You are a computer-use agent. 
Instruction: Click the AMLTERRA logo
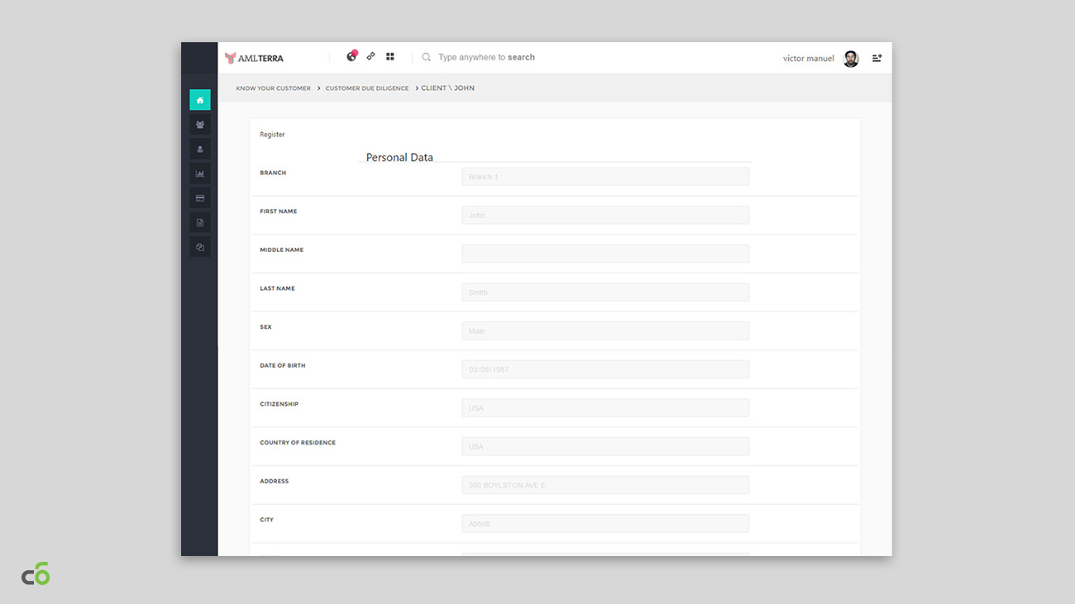[x=254, y=58]
